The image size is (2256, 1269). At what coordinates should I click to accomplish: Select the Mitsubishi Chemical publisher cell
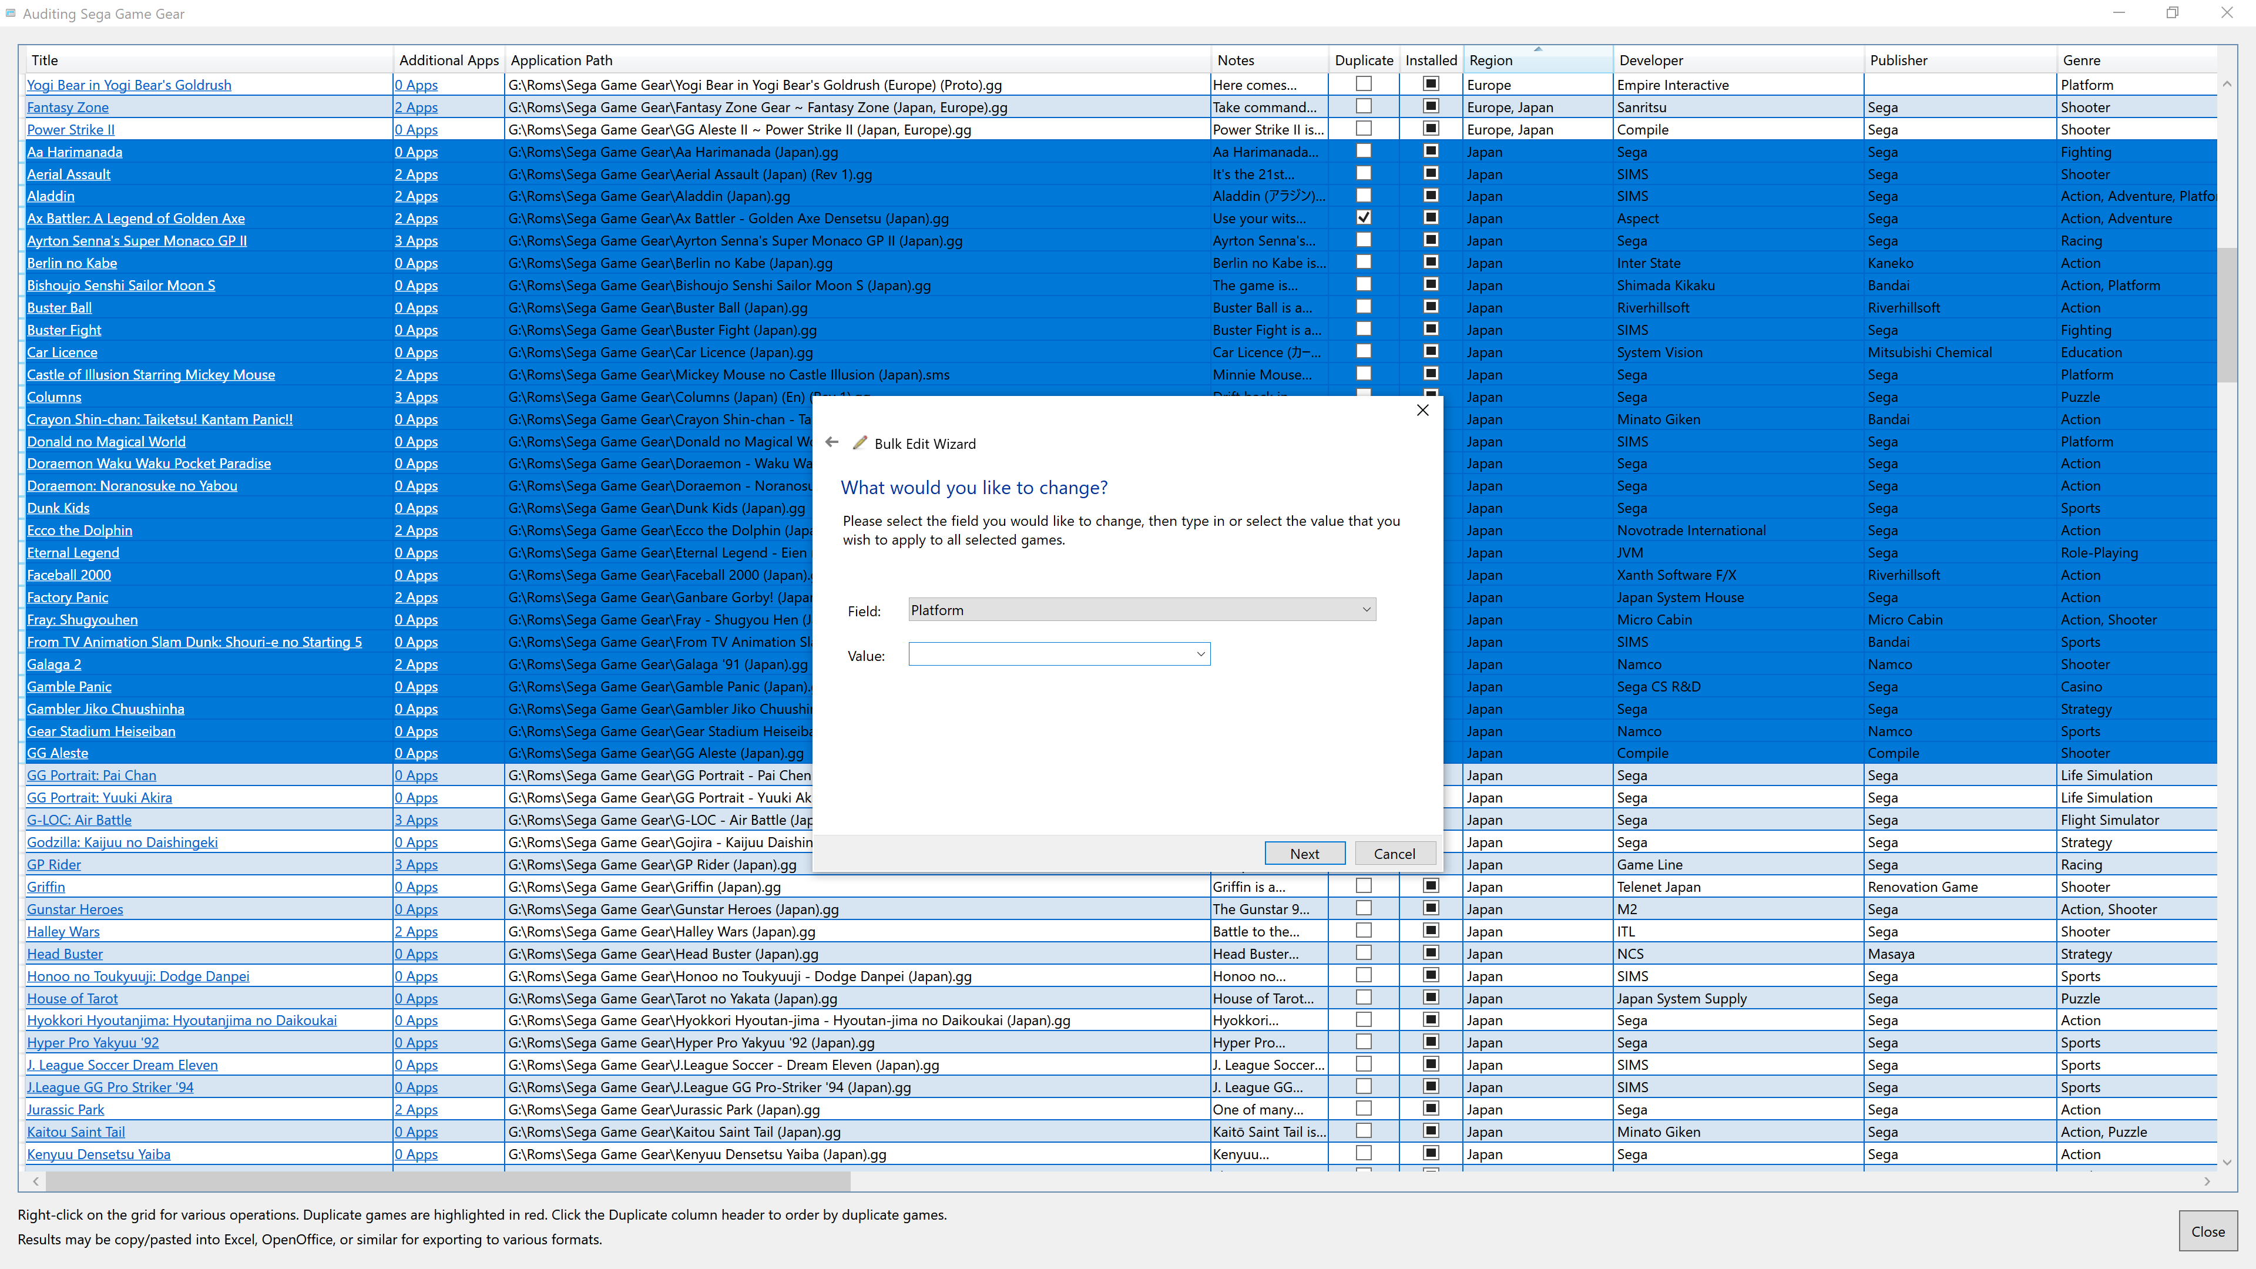tap(1960, 352)
